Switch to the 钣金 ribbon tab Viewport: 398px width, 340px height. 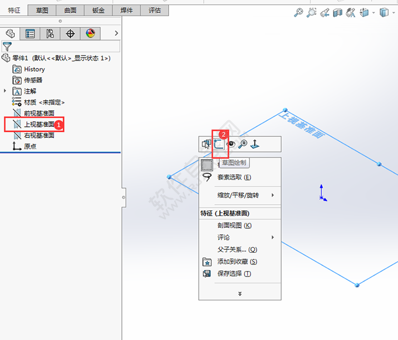coord(98,11)
